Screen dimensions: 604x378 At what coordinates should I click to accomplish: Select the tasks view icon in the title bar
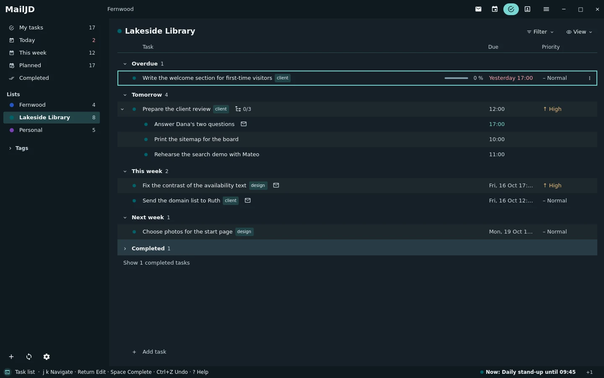(x=511, y=9)
